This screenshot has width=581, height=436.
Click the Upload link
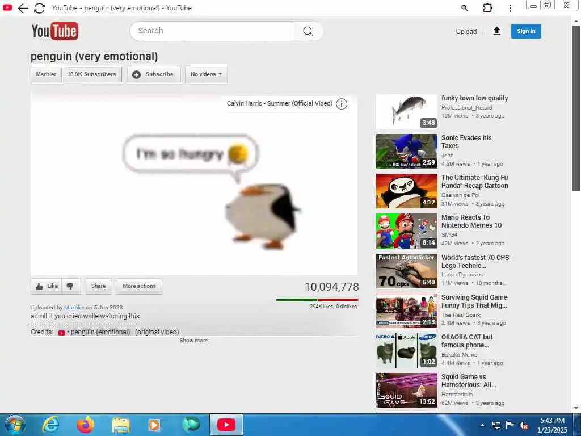click(466, 32)
